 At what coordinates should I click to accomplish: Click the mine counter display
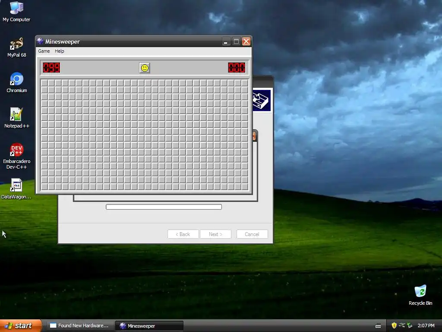pos(51,68)
